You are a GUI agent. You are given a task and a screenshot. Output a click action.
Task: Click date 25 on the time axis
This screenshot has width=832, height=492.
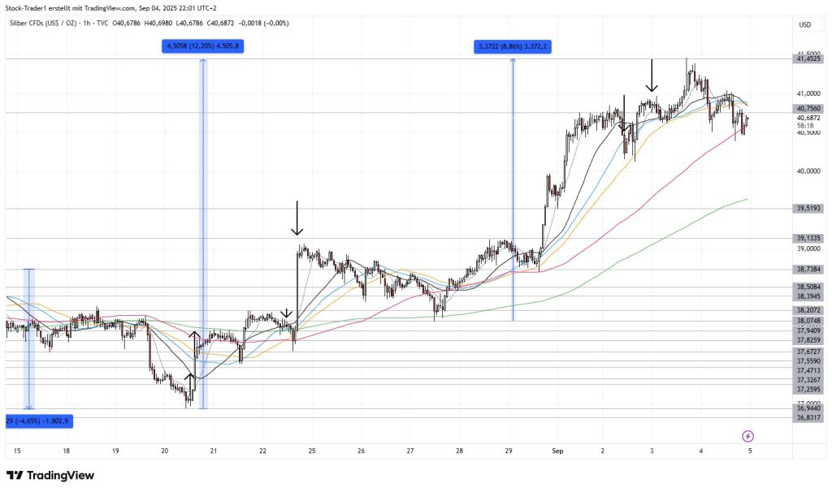(x=313, y=449)
